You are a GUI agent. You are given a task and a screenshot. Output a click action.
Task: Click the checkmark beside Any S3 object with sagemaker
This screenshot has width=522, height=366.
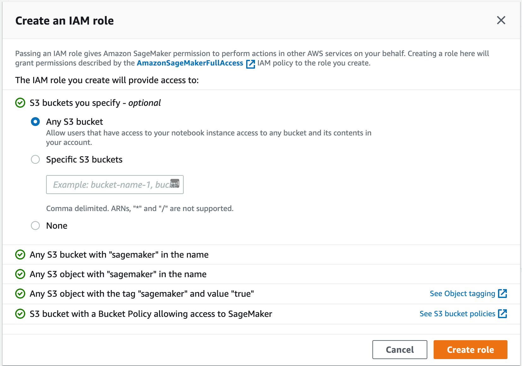tap(20, 274)
